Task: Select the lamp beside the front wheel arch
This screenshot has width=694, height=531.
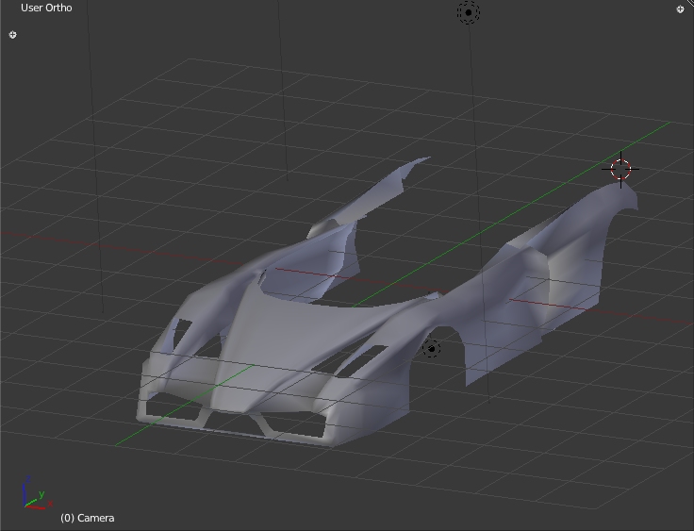Action: click(x=431, y=349)
